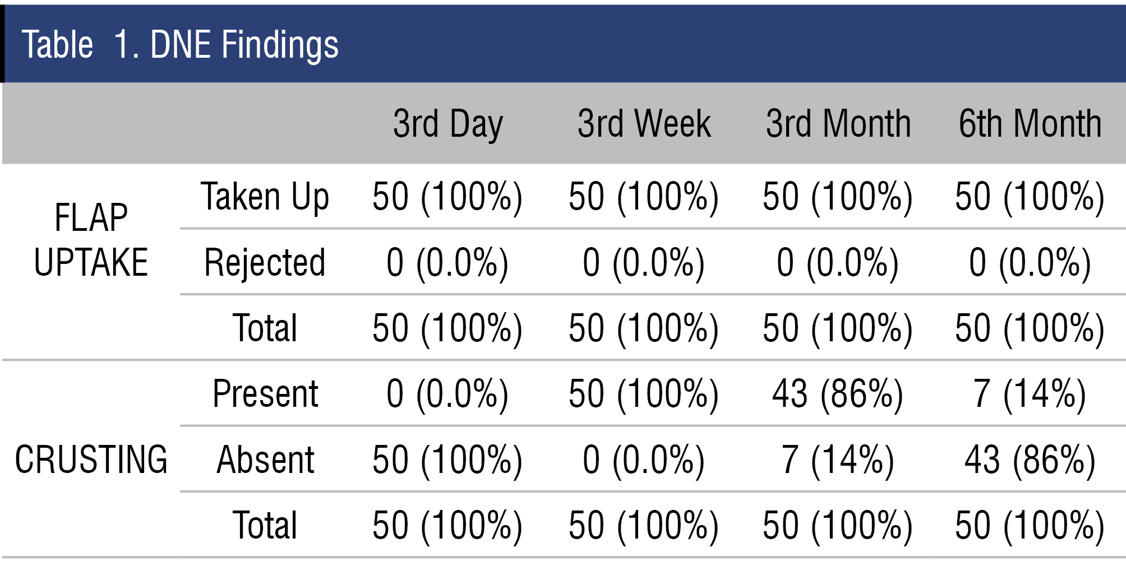
Task: Click Taken Up value for 3rd Day
Action: click(447, 197)
